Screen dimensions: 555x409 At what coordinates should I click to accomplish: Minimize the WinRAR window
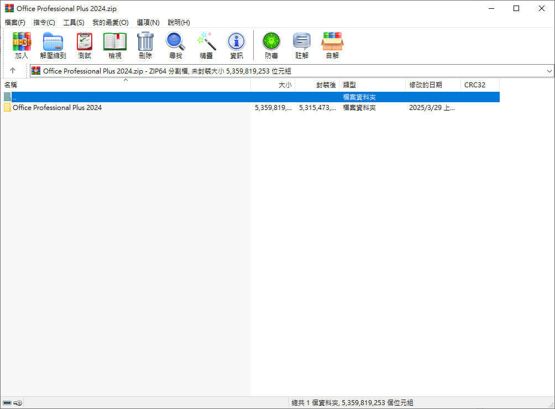491,8
